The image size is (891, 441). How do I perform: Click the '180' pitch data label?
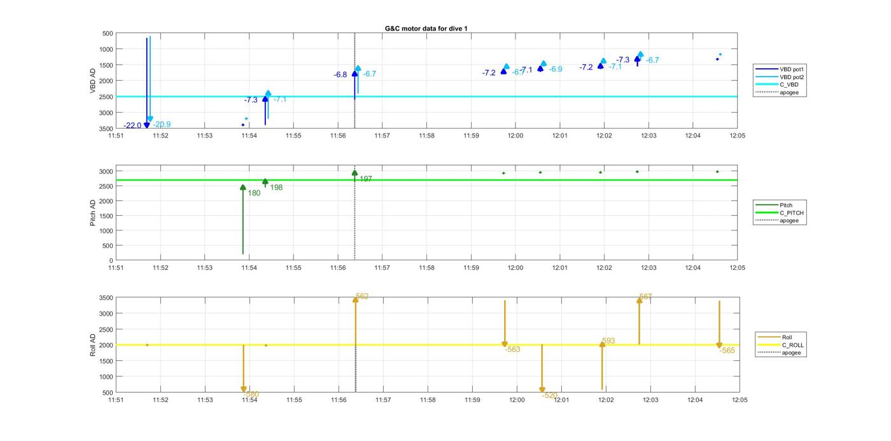pos(254,193)
